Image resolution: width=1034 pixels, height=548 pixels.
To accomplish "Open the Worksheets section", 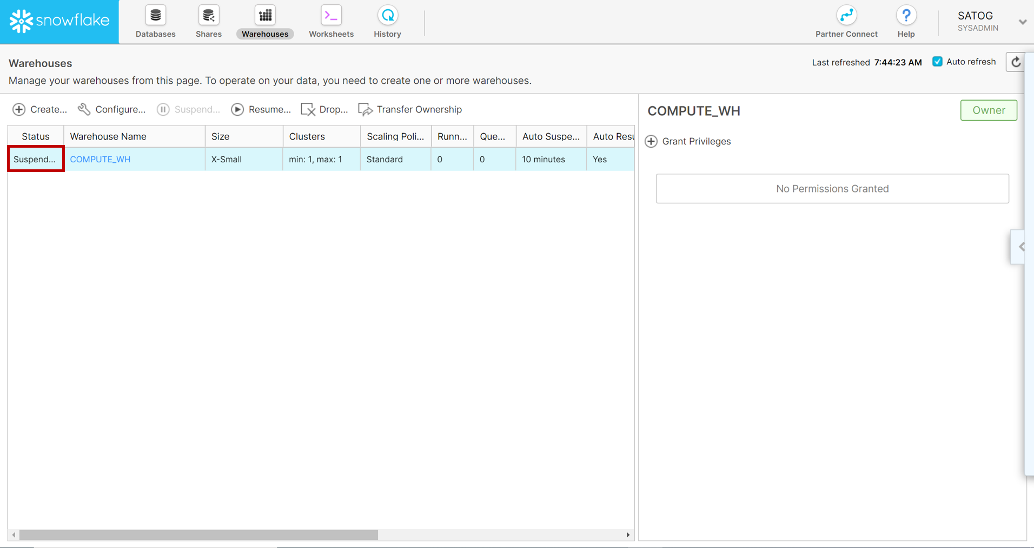I will point(331,22).
